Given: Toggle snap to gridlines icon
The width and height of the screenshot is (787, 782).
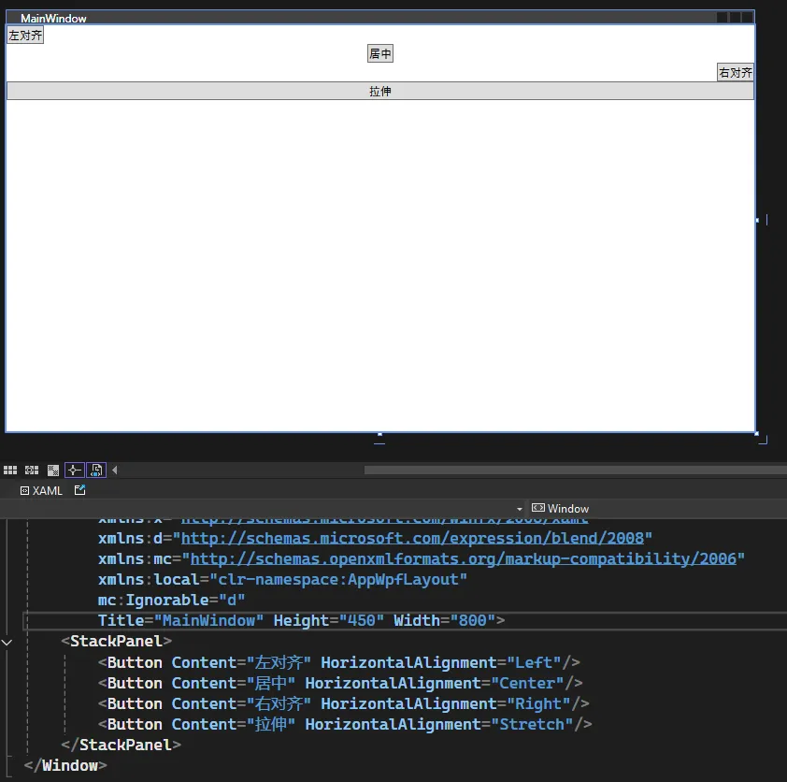Looking at the screenshot, I should (x=32, y=470).
